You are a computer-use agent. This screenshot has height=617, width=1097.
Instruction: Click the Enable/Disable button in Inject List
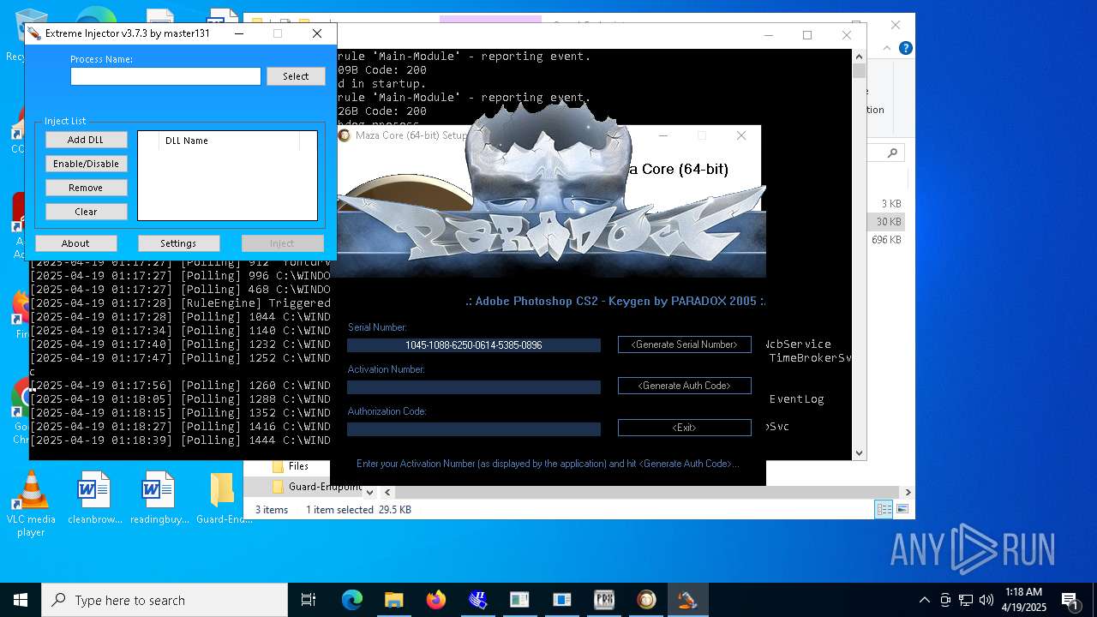[x=86, y=164]
